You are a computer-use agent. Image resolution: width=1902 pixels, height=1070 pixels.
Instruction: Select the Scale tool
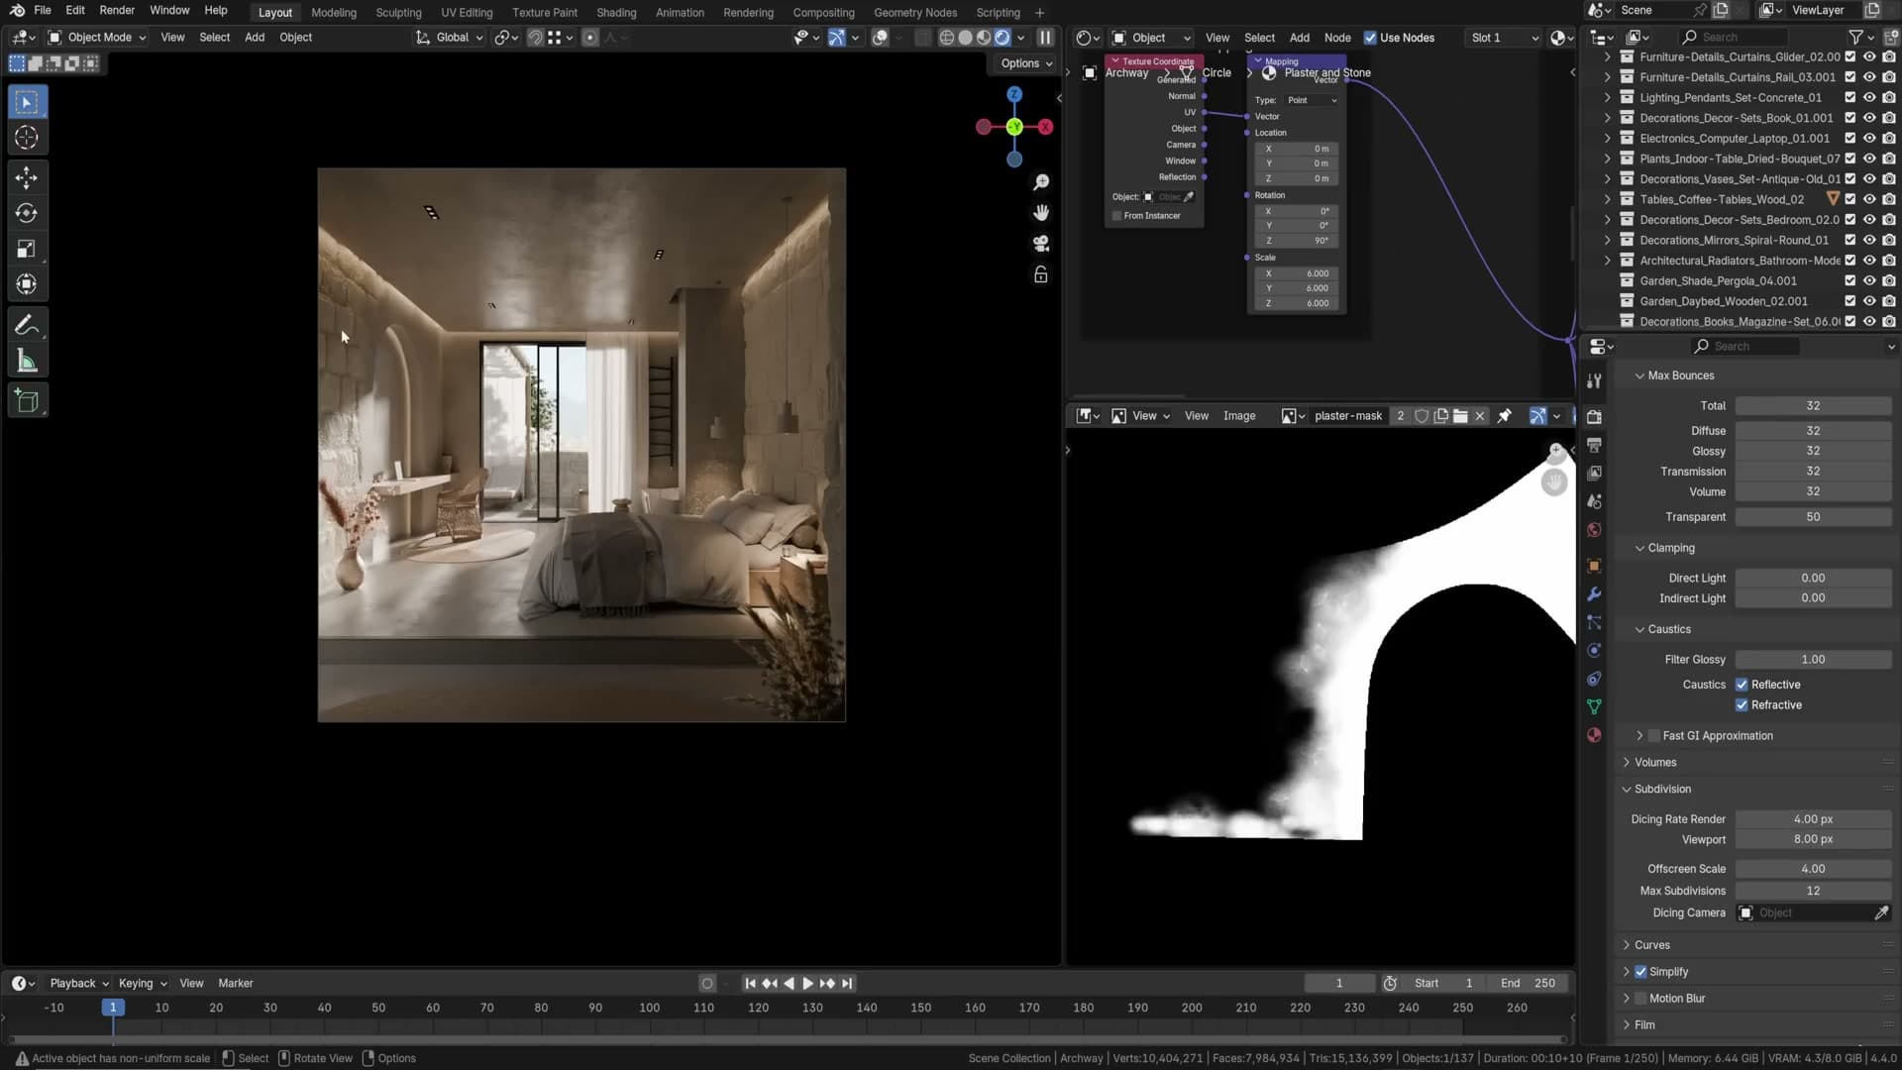point(27,249)
